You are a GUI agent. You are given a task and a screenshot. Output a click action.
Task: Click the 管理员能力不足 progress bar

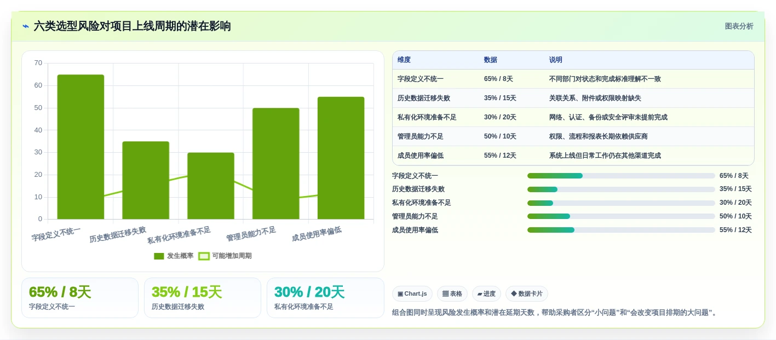coord(621,216)
